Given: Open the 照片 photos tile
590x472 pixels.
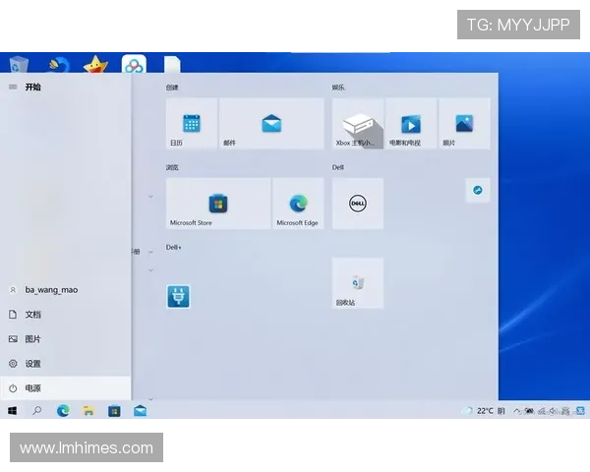Looking at the screenshot, I should [x=464, y=124].
